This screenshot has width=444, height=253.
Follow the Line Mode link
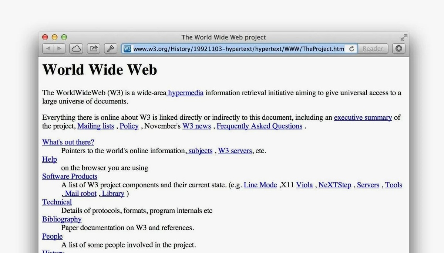click(x=260, y=185)
